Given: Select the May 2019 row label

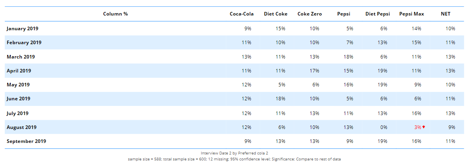Looking at the screenshot, I should click(x=18, y=85).
